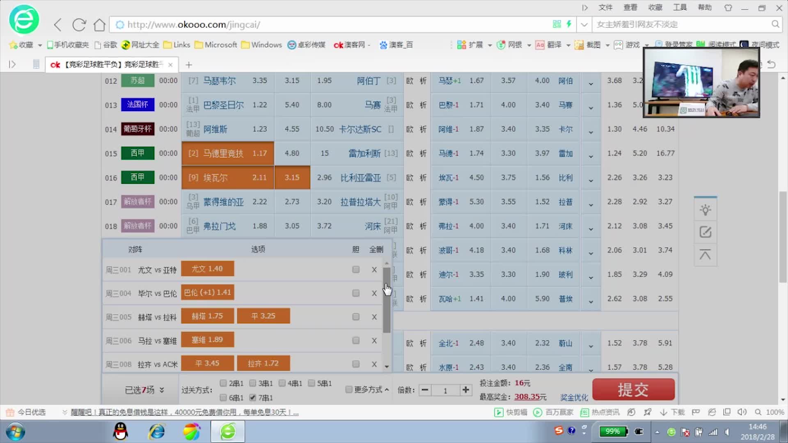Check the 5串1 option
The height and width of the screenshot is (443, 788).
(x=312, y=383)
